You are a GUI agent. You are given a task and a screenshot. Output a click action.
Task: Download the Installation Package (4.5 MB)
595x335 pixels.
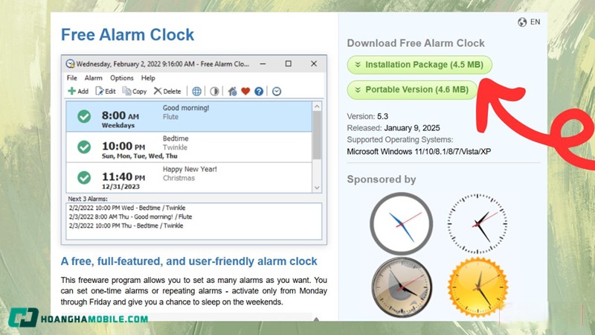[419, 65]
